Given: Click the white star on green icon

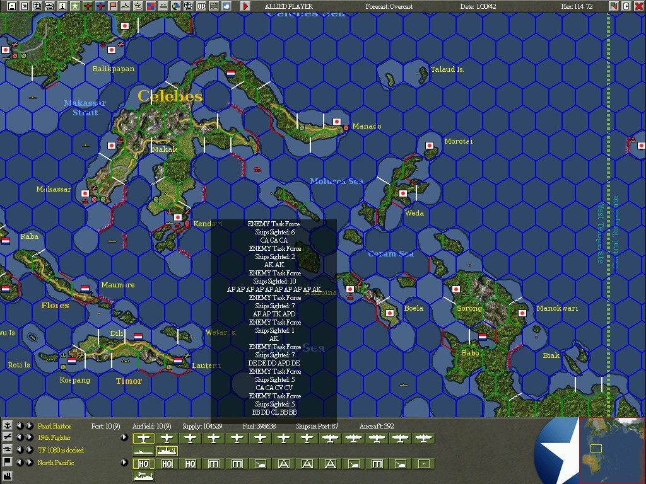Looking at the screenshot, I should [x=75, y=6].
